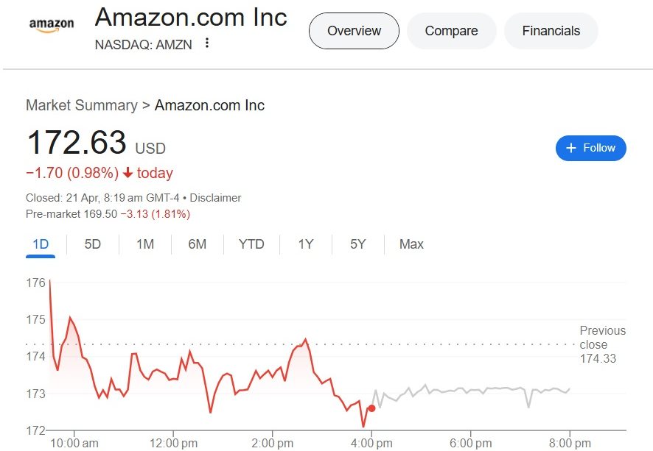Click the Amazon logo icon
Screen dimensions: 653x451
click(52, 25)
